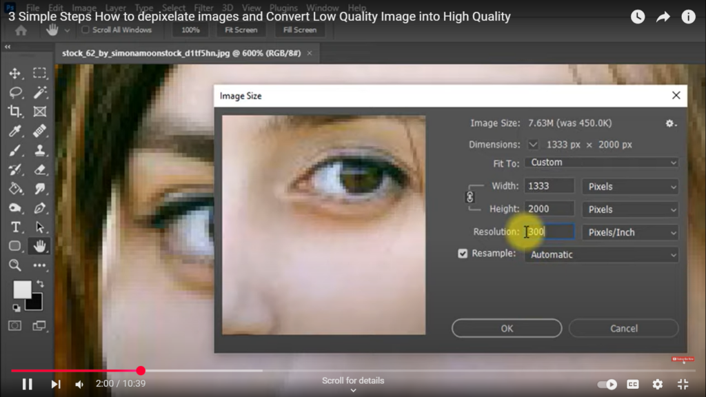This screenshot has height=397, width=706.
Task: Click the Height input field
Action: [x=549, y=209]
